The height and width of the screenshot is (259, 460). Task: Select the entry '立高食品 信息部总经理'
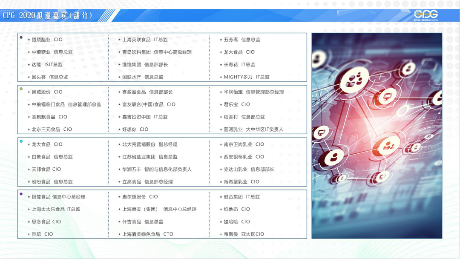[147, 182]
